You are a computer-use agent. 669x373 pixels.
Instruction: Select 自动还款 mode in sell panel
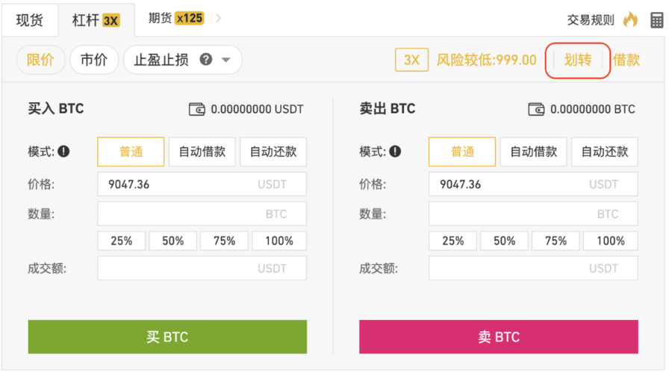pos(605,151)
